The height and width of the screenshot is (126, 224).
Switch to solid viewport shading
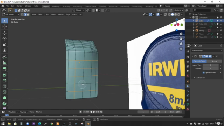tap(173, 14)
